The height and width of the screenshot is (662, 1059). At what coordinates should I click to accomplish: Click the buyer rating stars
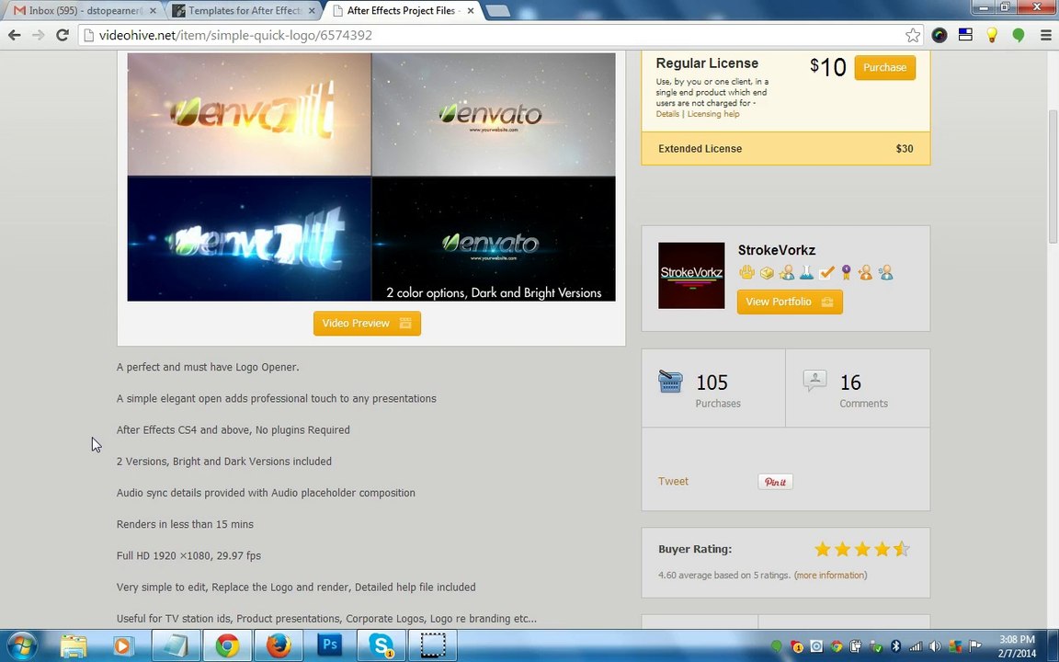coord(861,549)
